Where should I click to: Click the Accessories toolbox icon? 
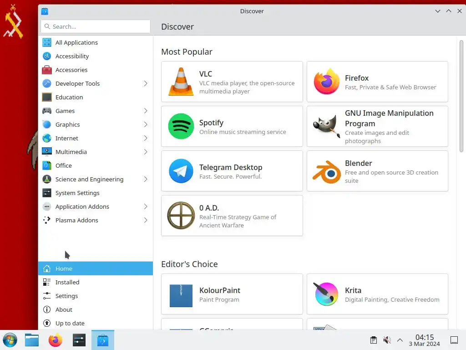pyautogui.click(x=47, y=70)
